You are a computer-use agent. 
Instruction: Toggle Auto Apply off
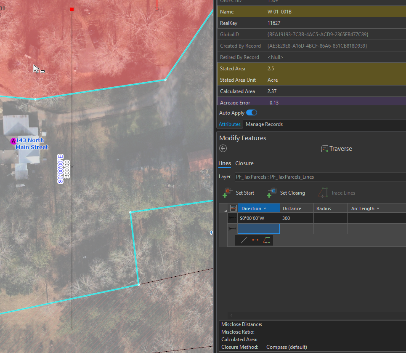pos(252,112)
